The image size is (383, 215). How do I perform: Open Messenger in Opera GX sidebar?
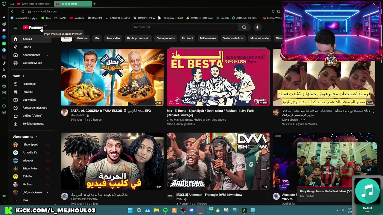tap(4, 37)
